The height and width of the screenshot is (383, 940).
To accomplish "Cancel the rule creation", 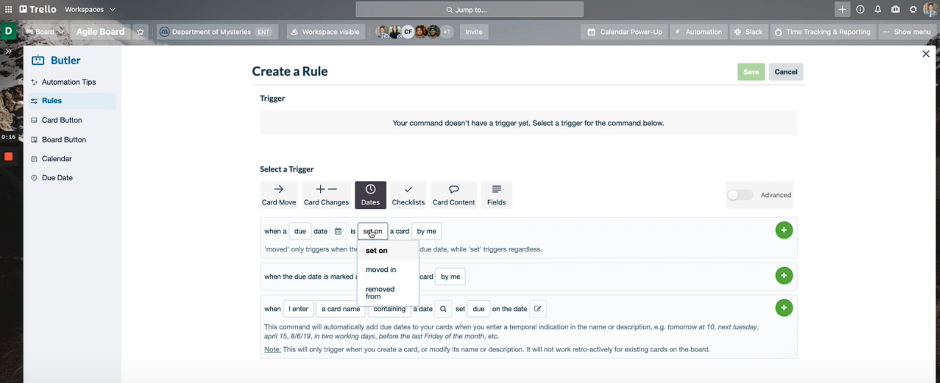I will (786, 72).
